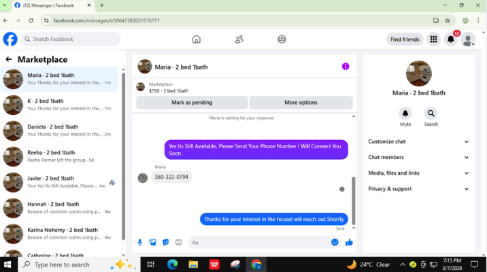Open Microsoft Edge from taskbar
This screenshot has width=487, height=272.
point(172,265)
